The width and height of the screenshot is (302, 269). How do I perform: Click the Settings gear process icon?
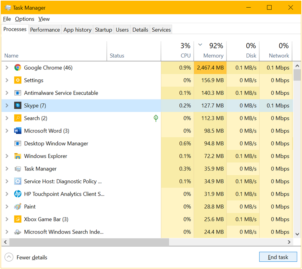[x=18, y=80]
